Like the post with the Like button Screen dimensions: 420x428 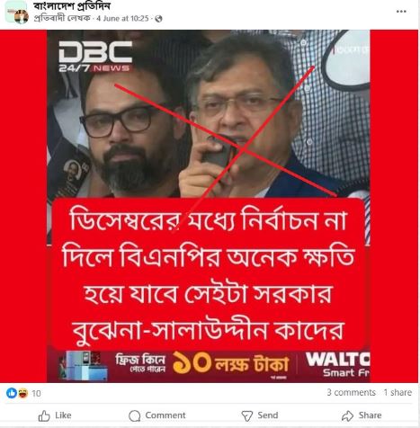(x=55, y=415)
